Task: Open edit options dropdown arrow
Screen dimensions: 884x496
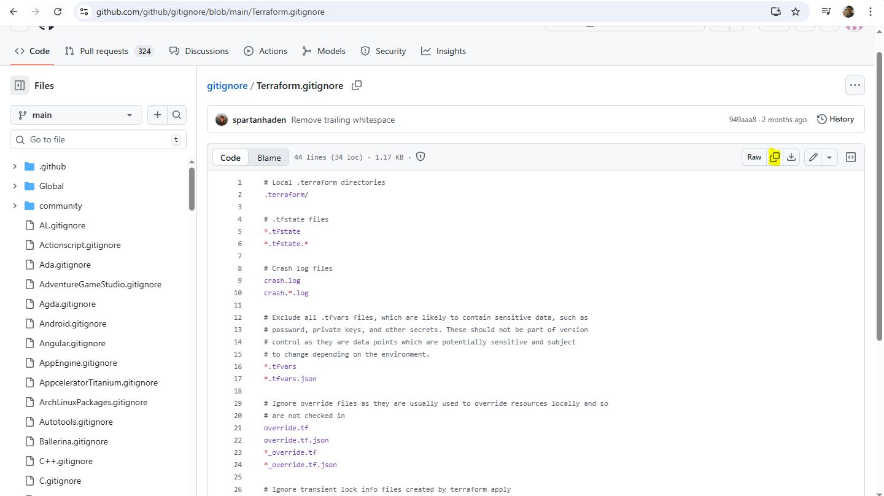Action: (x=829, y=157)
